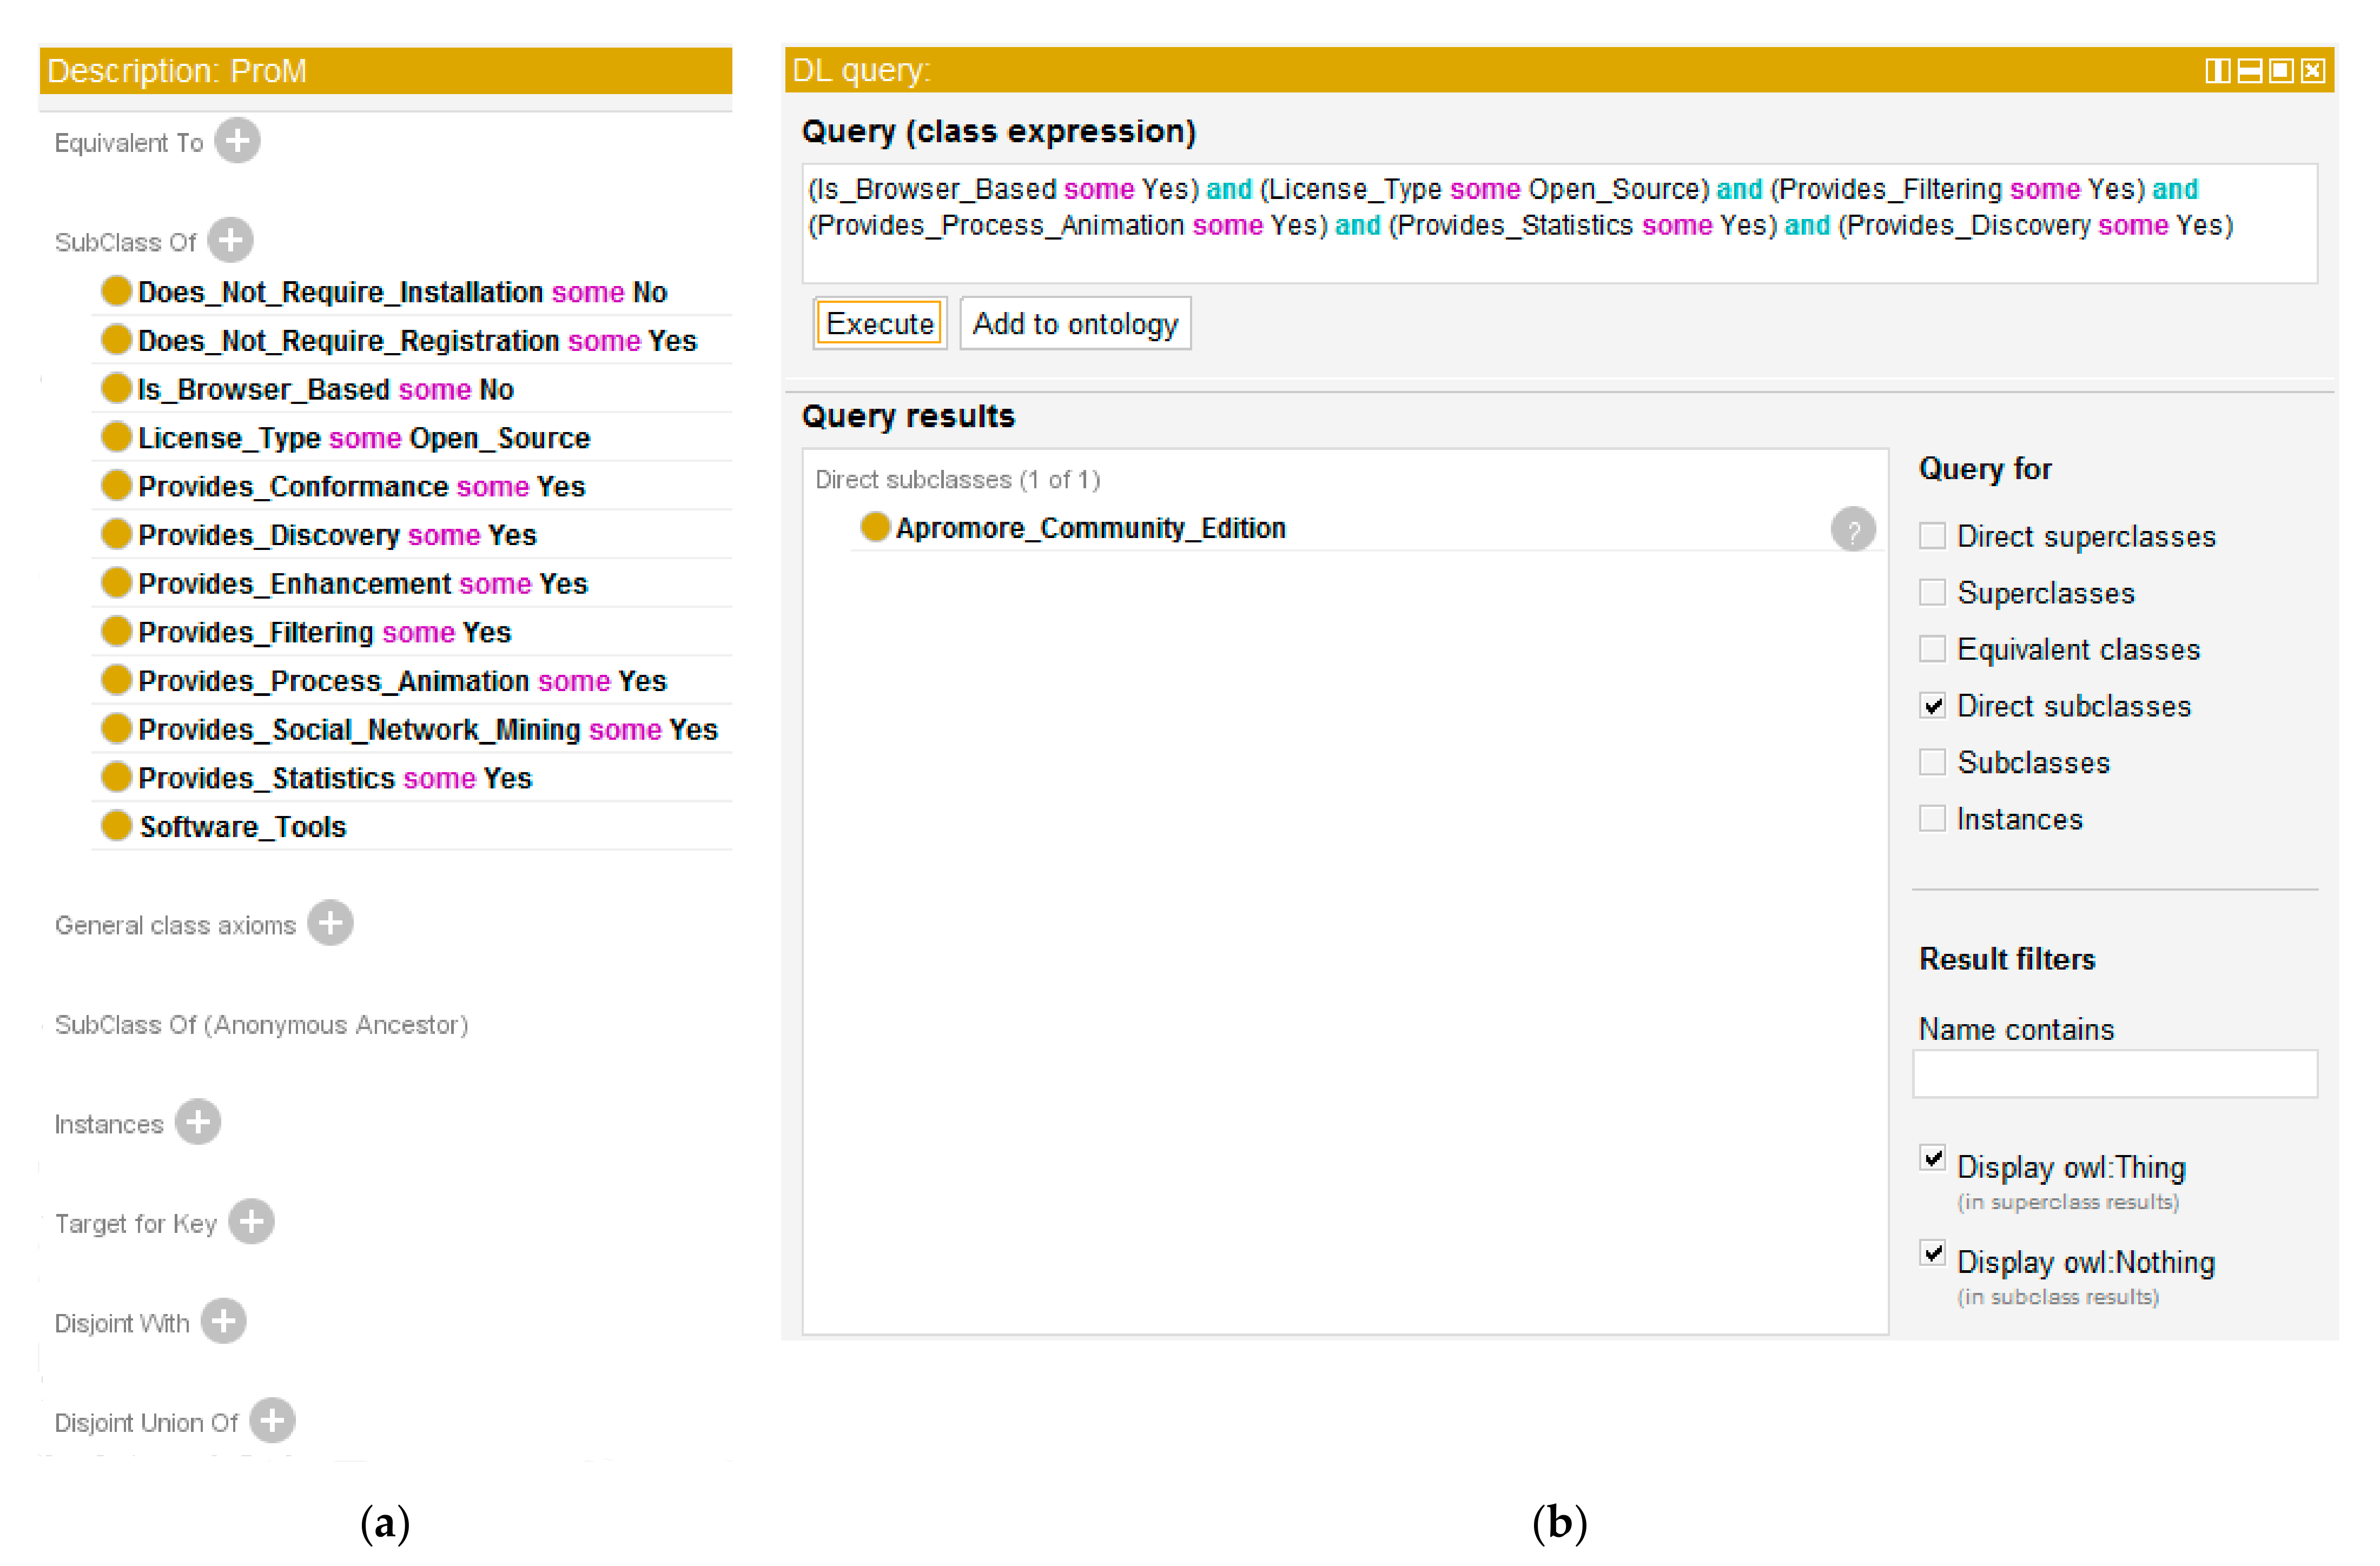
Task: Select Provides_Discovery some Yes superclass entry
Action: coord(337,535)
